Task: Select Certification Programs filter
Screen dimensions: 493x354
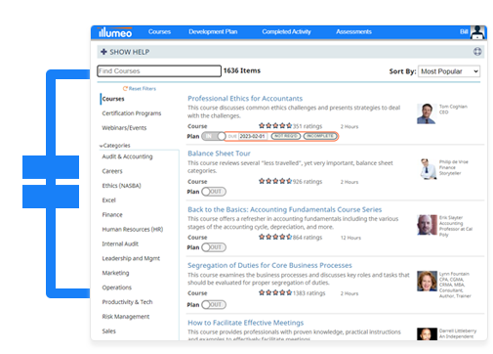Action: pos(132,113)
